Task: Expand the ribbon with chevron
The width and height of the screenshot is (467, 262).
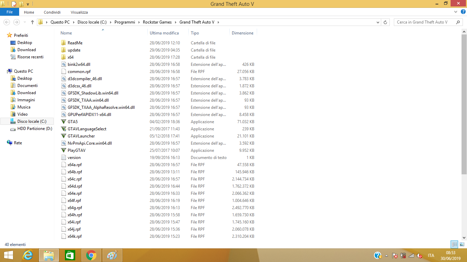Action: (x=456, y=12)
